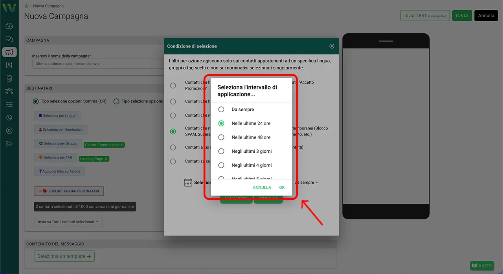Click the green INVIA button
This screenshot has height=274, width=503.
462,16
